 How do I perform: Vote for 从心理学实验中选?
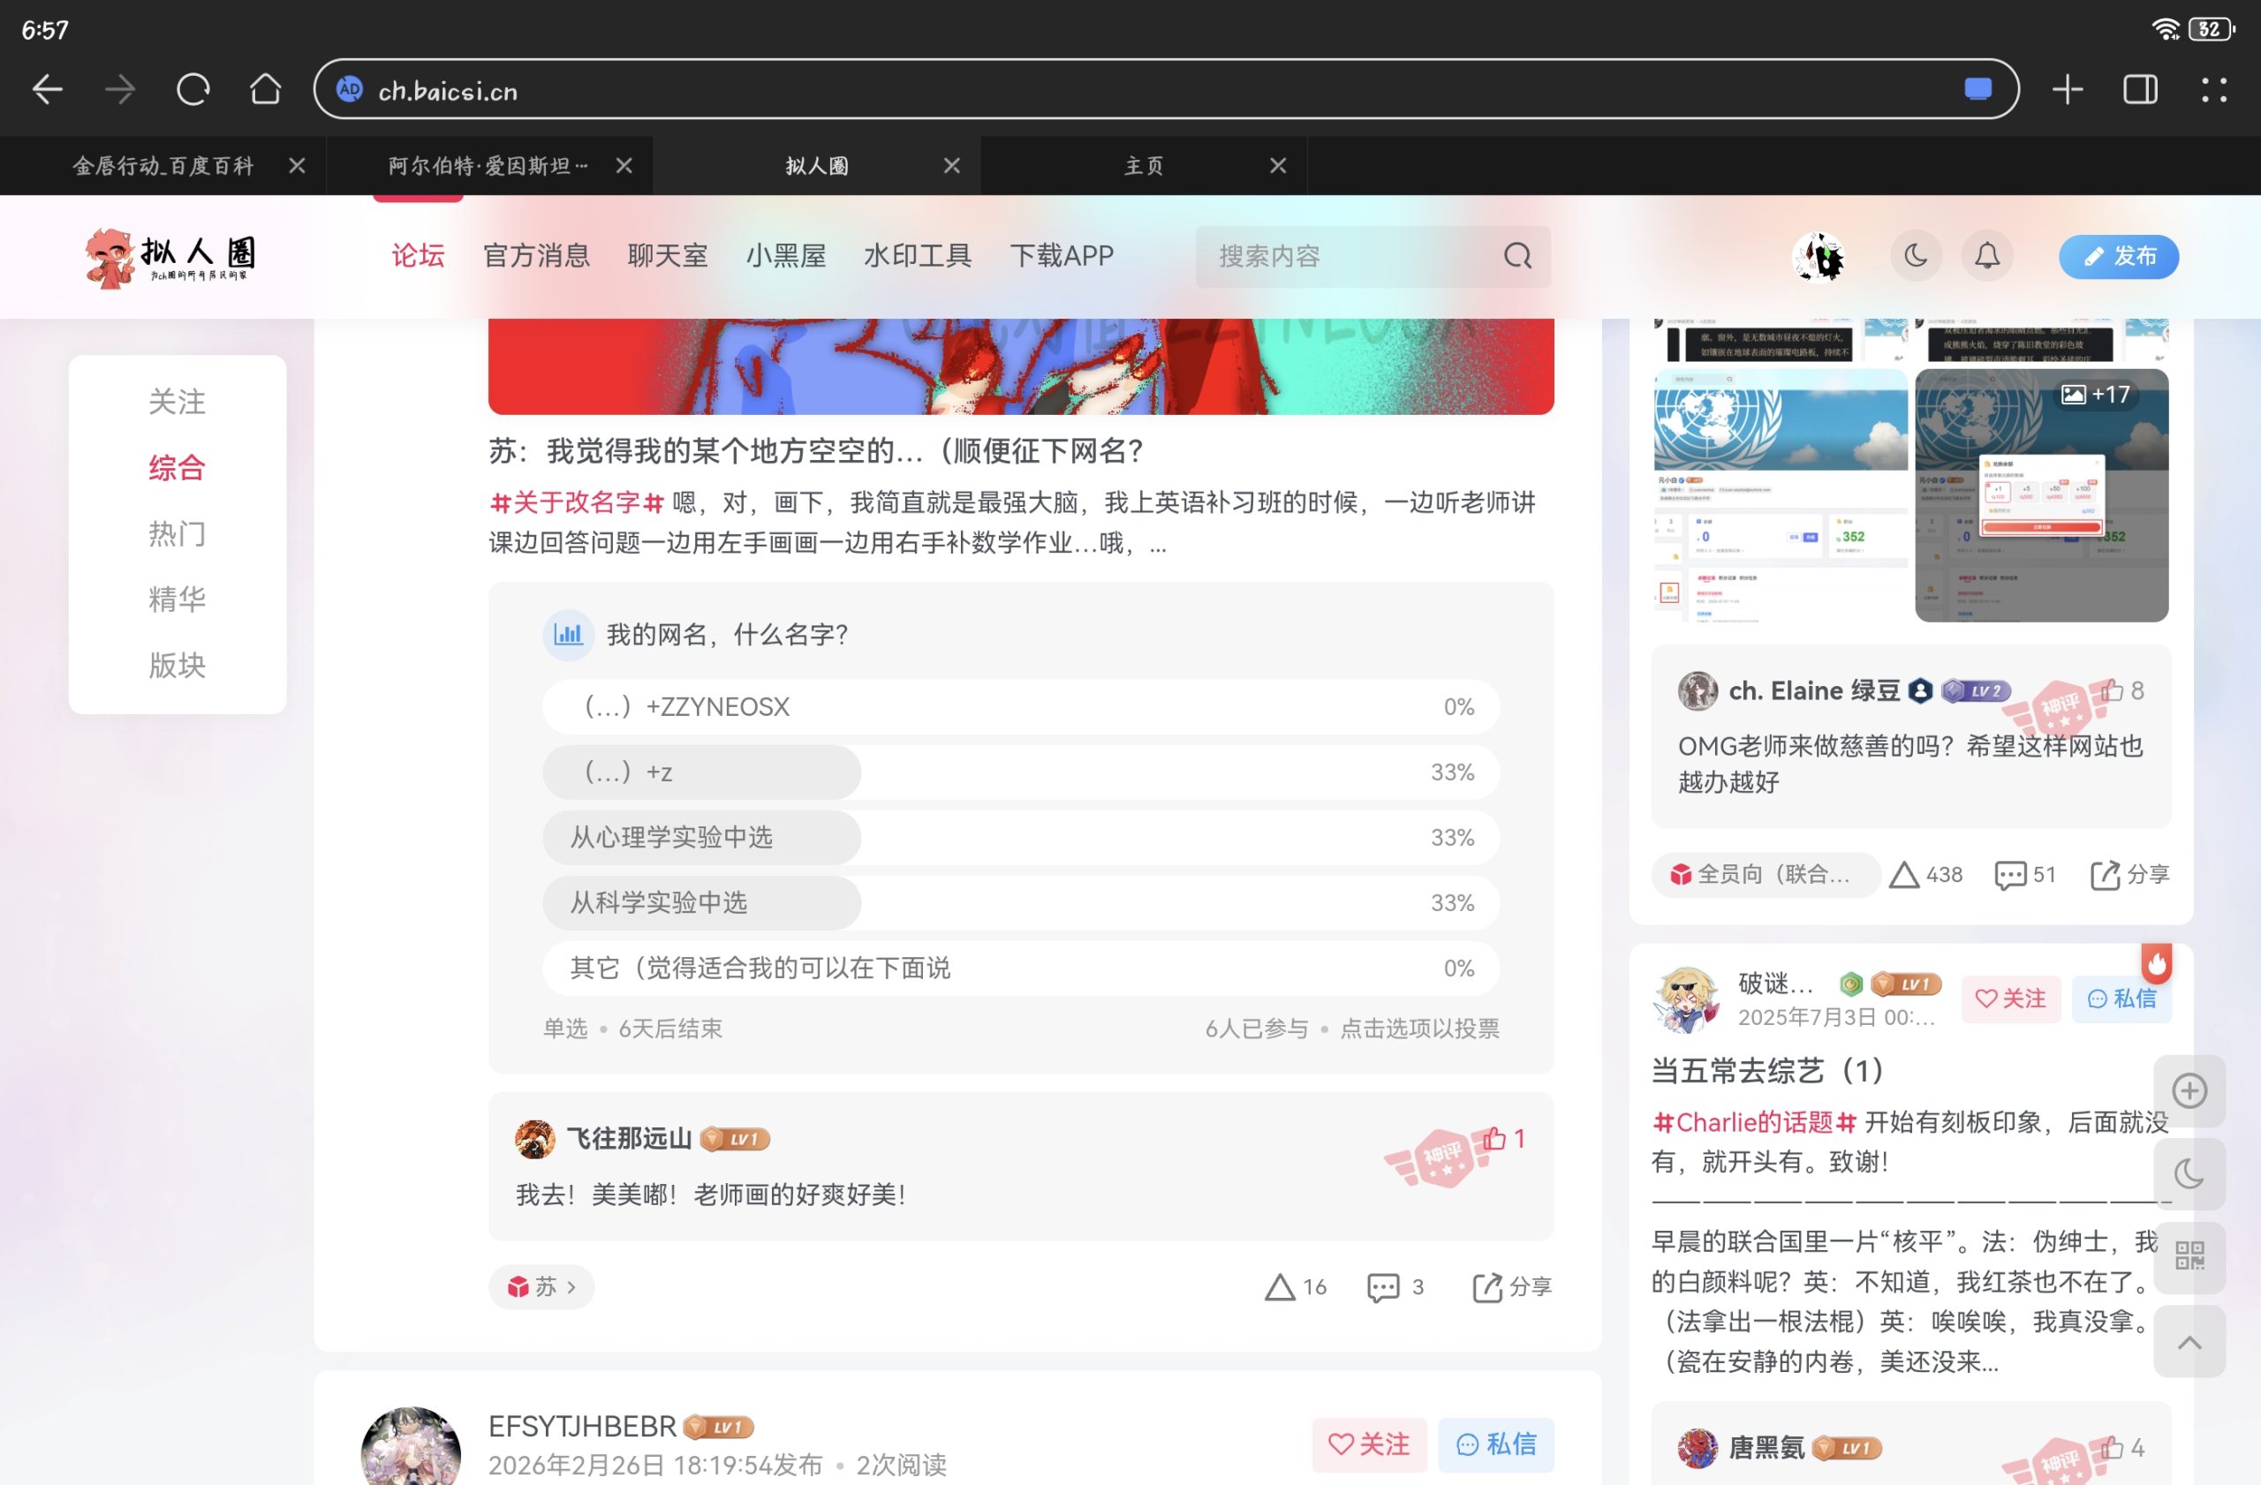1021,838
